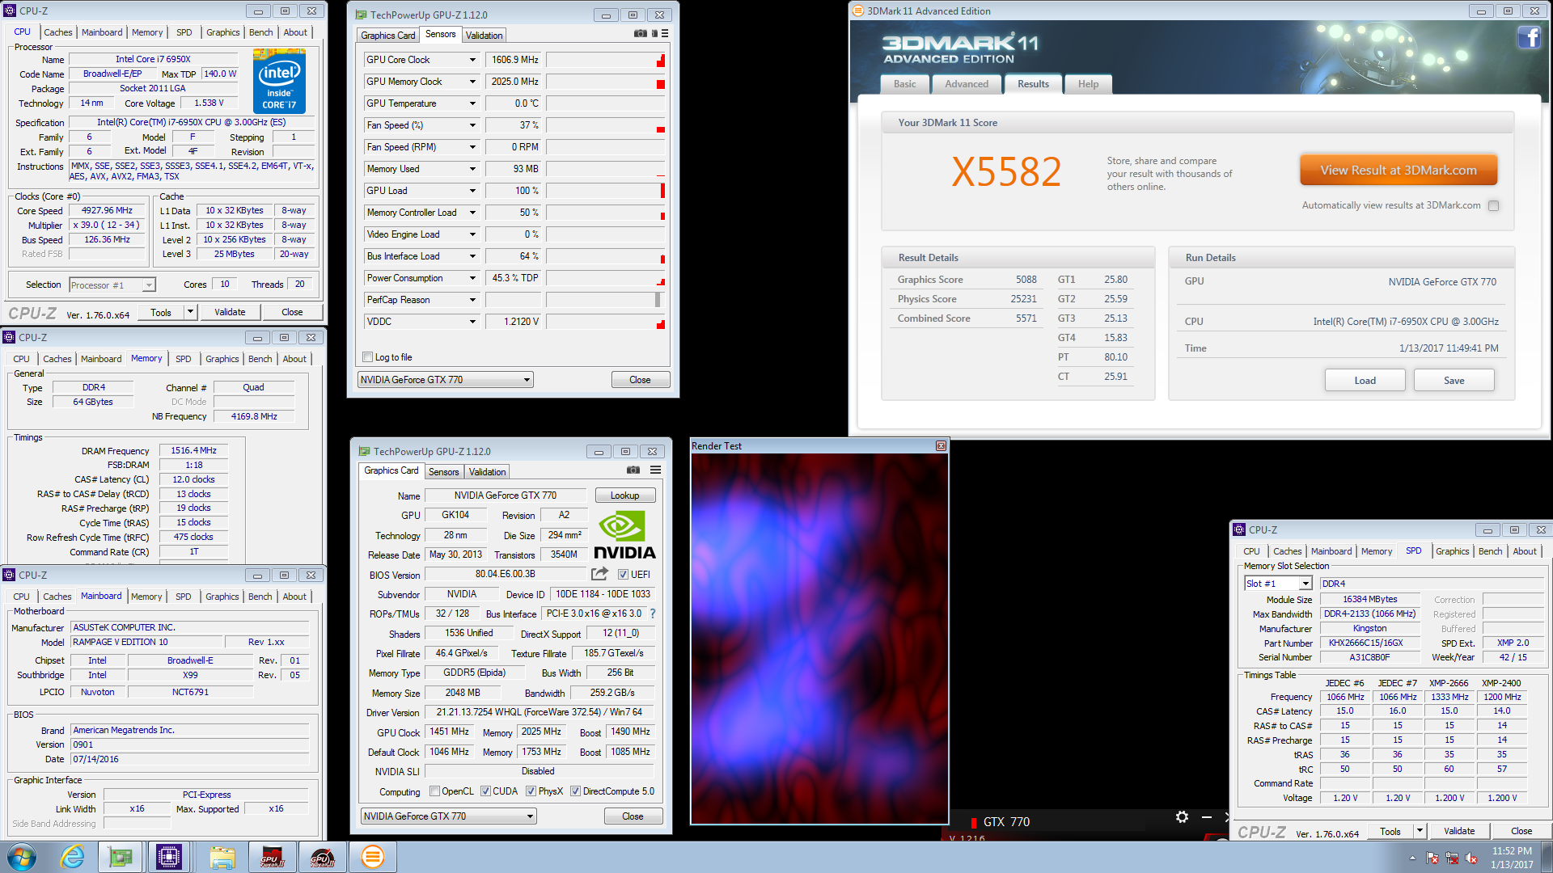Open the Slot #1 memory slot dropdown
1553x873 pixels.
click(1278, 584)
